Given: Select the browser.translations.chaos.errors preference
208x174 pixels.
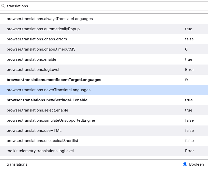Looking at the screenshot, I should tap(37, 39).
